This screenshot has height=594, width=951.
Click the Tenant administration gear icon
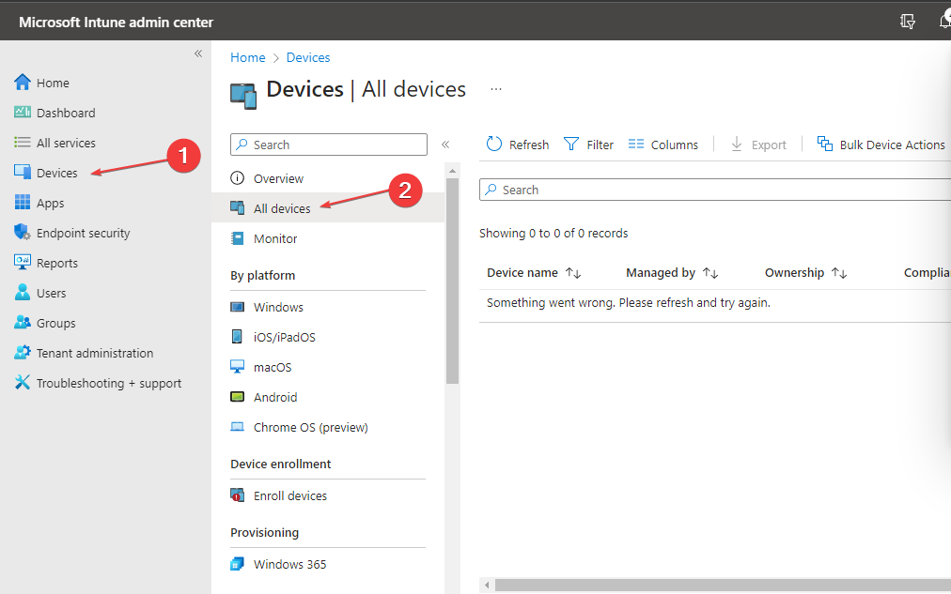[23, 353]
